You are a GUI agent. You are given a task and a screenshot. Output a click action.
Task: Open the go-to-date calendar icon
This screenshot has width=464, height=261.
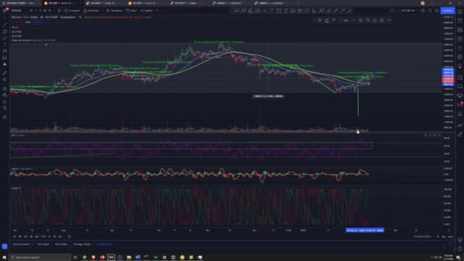click(x=70, y=236)
